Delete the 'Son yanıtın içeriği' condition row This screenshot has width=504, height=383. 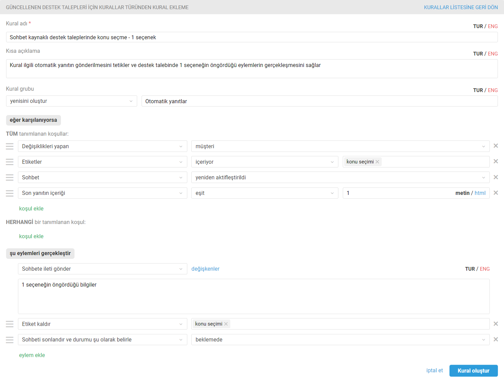point(496,193)
